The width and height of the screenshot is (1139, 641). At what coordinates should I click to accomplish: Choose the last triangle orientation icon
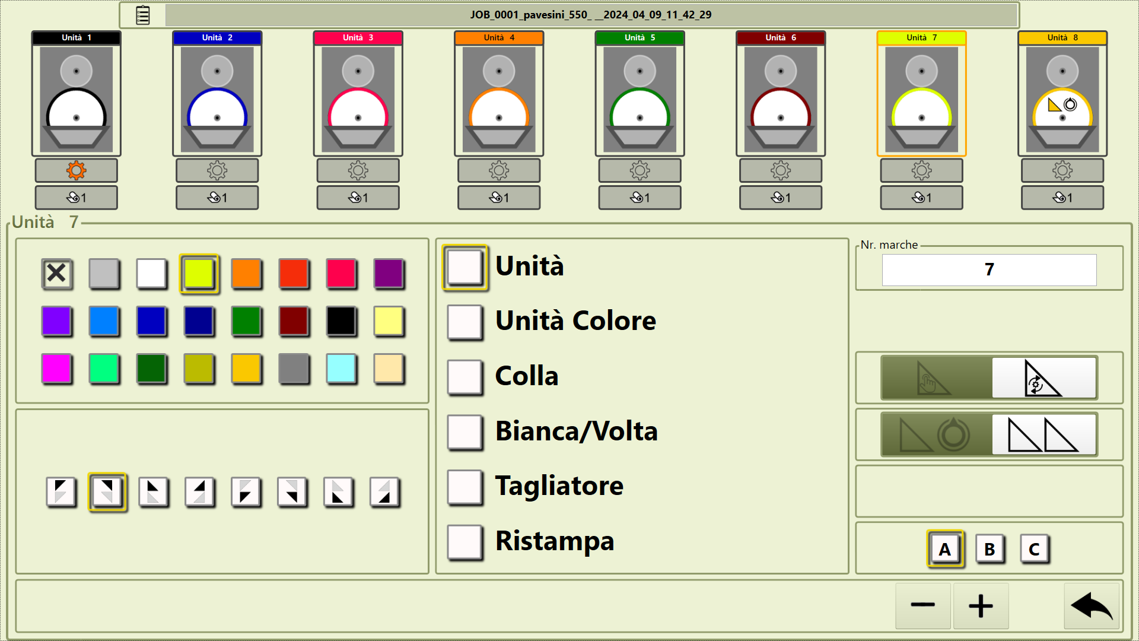384,492
